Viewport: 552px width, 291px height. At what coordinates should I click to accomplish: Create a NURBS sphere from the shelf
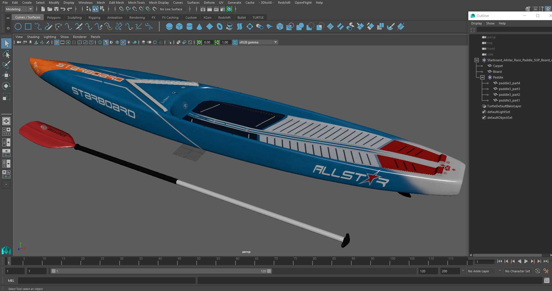169,27
